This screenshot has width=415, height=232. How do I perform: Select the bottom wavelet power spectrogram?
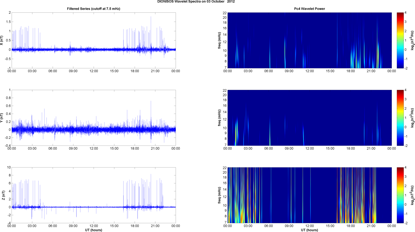tap(309, 195)
